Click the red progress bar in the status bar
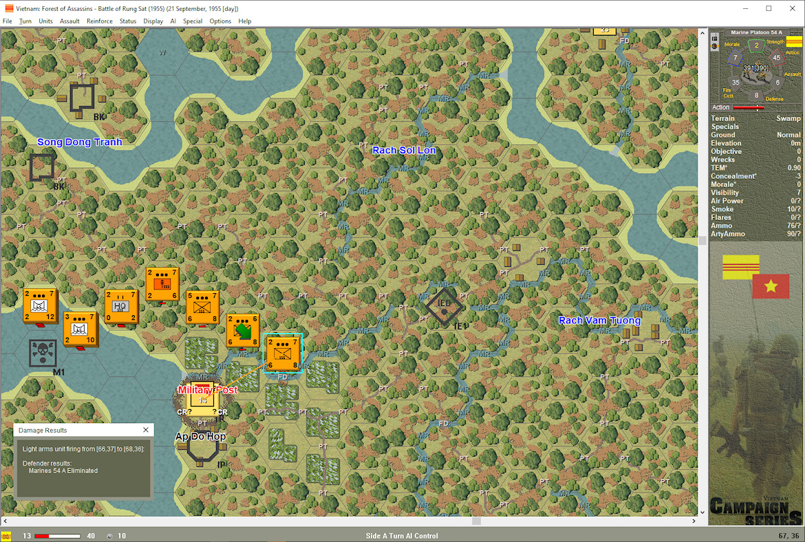Viewport: 805px width, 542px height. pos(57,536)
